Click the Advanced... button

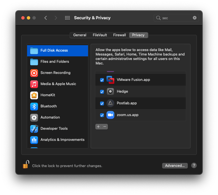[x=175, y=166]
